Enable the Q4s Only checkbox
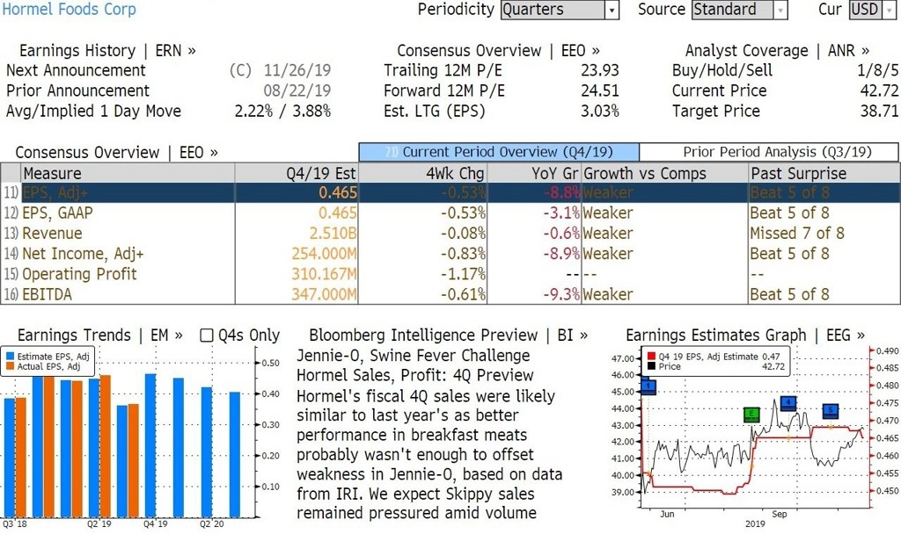The width and height of the screenshot is (901, 534). [206, 336]
